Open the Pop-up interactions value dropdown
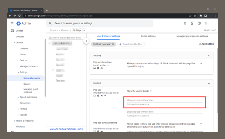The width and height of the screenshot is (225, 139). click(x=201, y=63)
